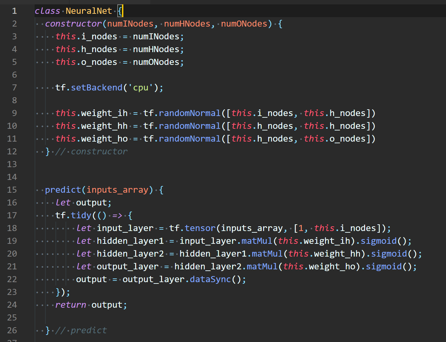
Task: Click line number 26 in the gutter
Action: tap(12, 330)
